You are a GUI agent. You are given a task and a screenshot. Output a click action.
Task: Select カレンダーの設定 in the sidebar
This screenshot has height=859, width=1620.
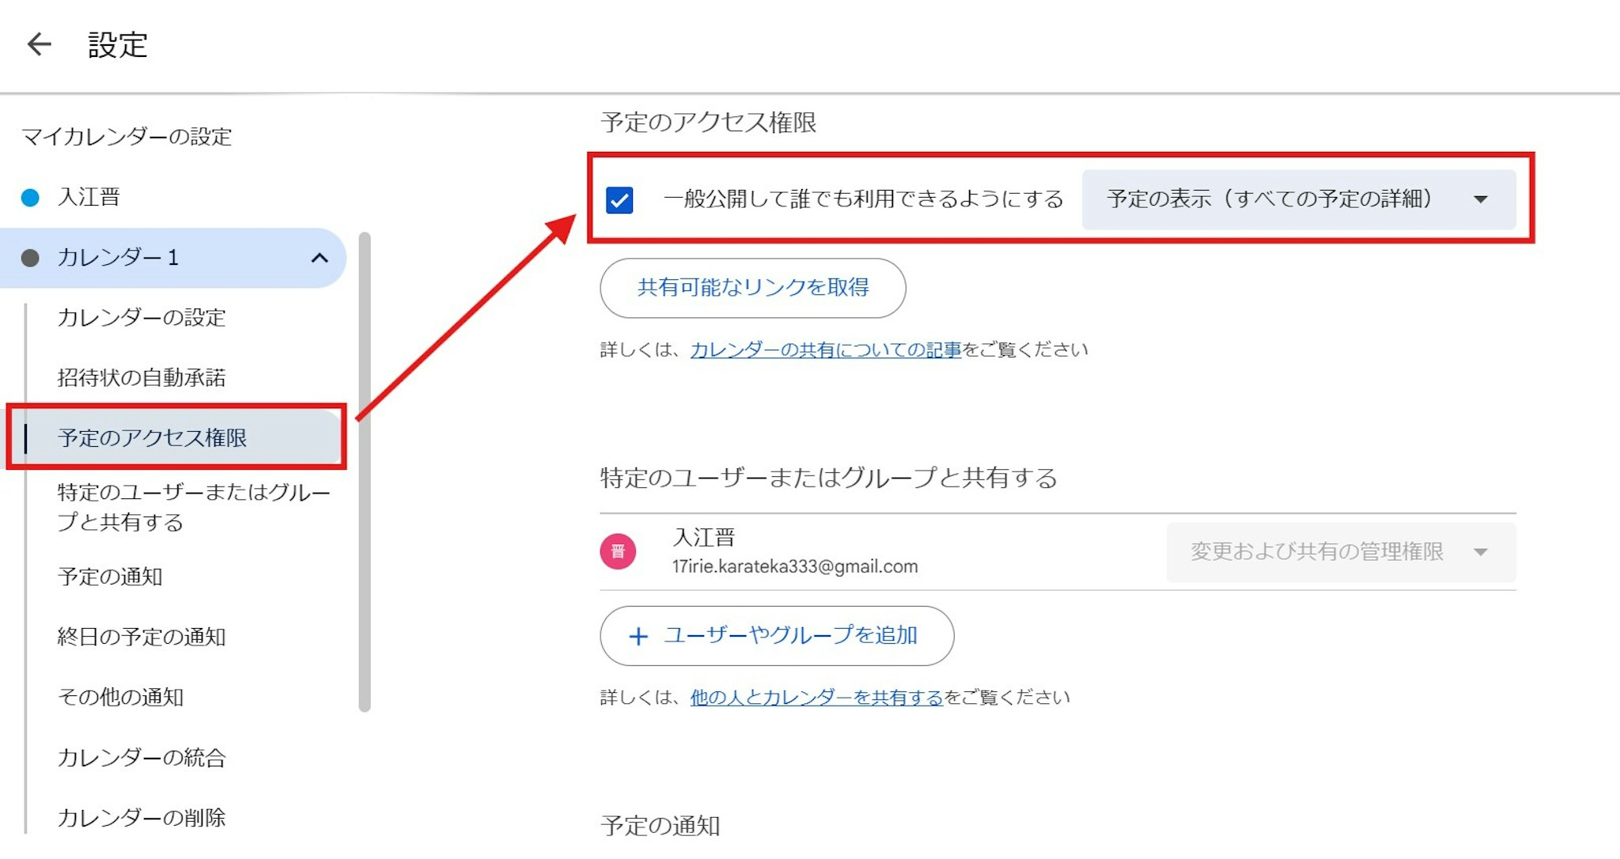click(142, 318)
